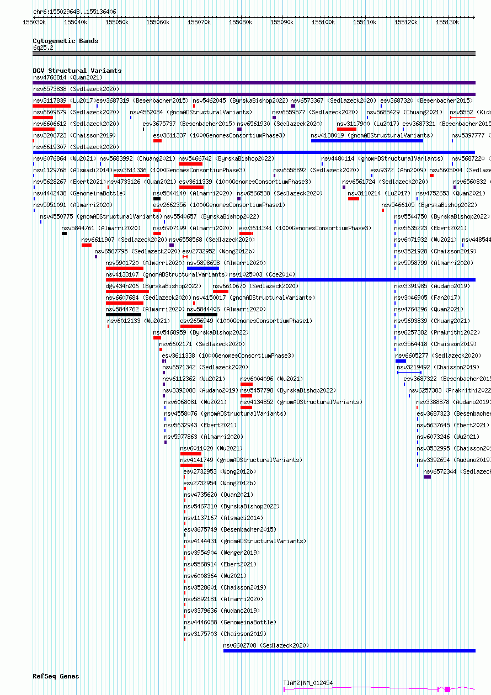491x695 pixels.
Task: Click nsv4480114 (gnomADStructuralVariants) label
Action: point(382,158)
